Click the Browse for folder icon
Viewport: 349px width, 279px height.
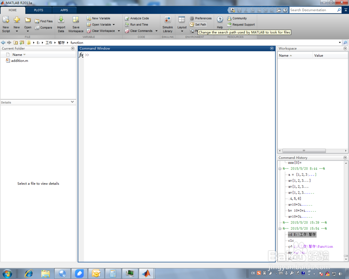[22, 43]
